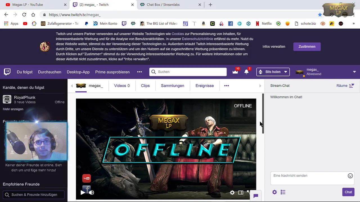
Task: Open the notifications bell
Action: click(246, 72)
